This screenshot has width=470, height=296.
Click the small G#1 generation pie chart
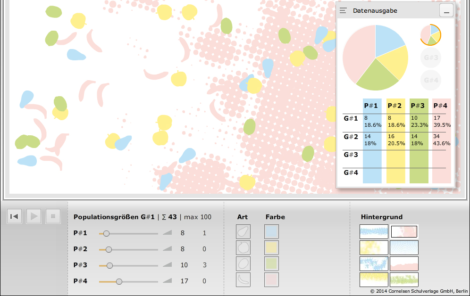point(430,35)
